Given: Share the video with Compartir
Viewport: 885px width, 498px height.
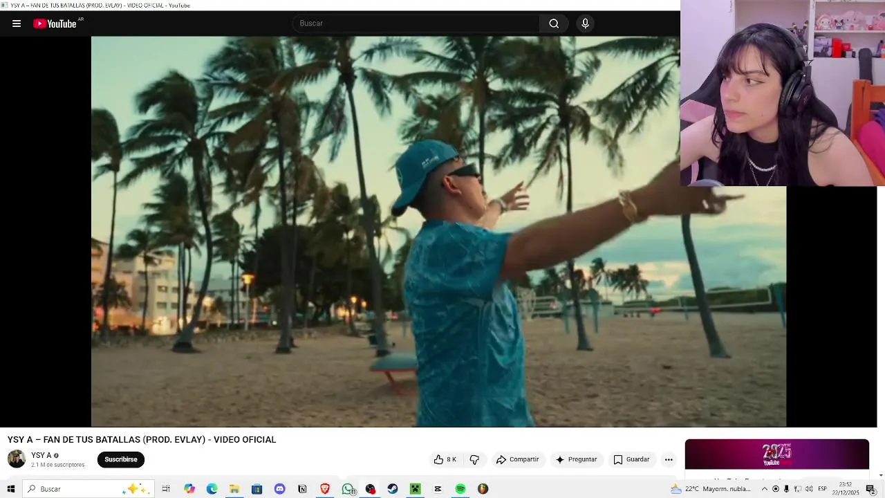Looking at the screenshot, I should (x=517, y=459).
